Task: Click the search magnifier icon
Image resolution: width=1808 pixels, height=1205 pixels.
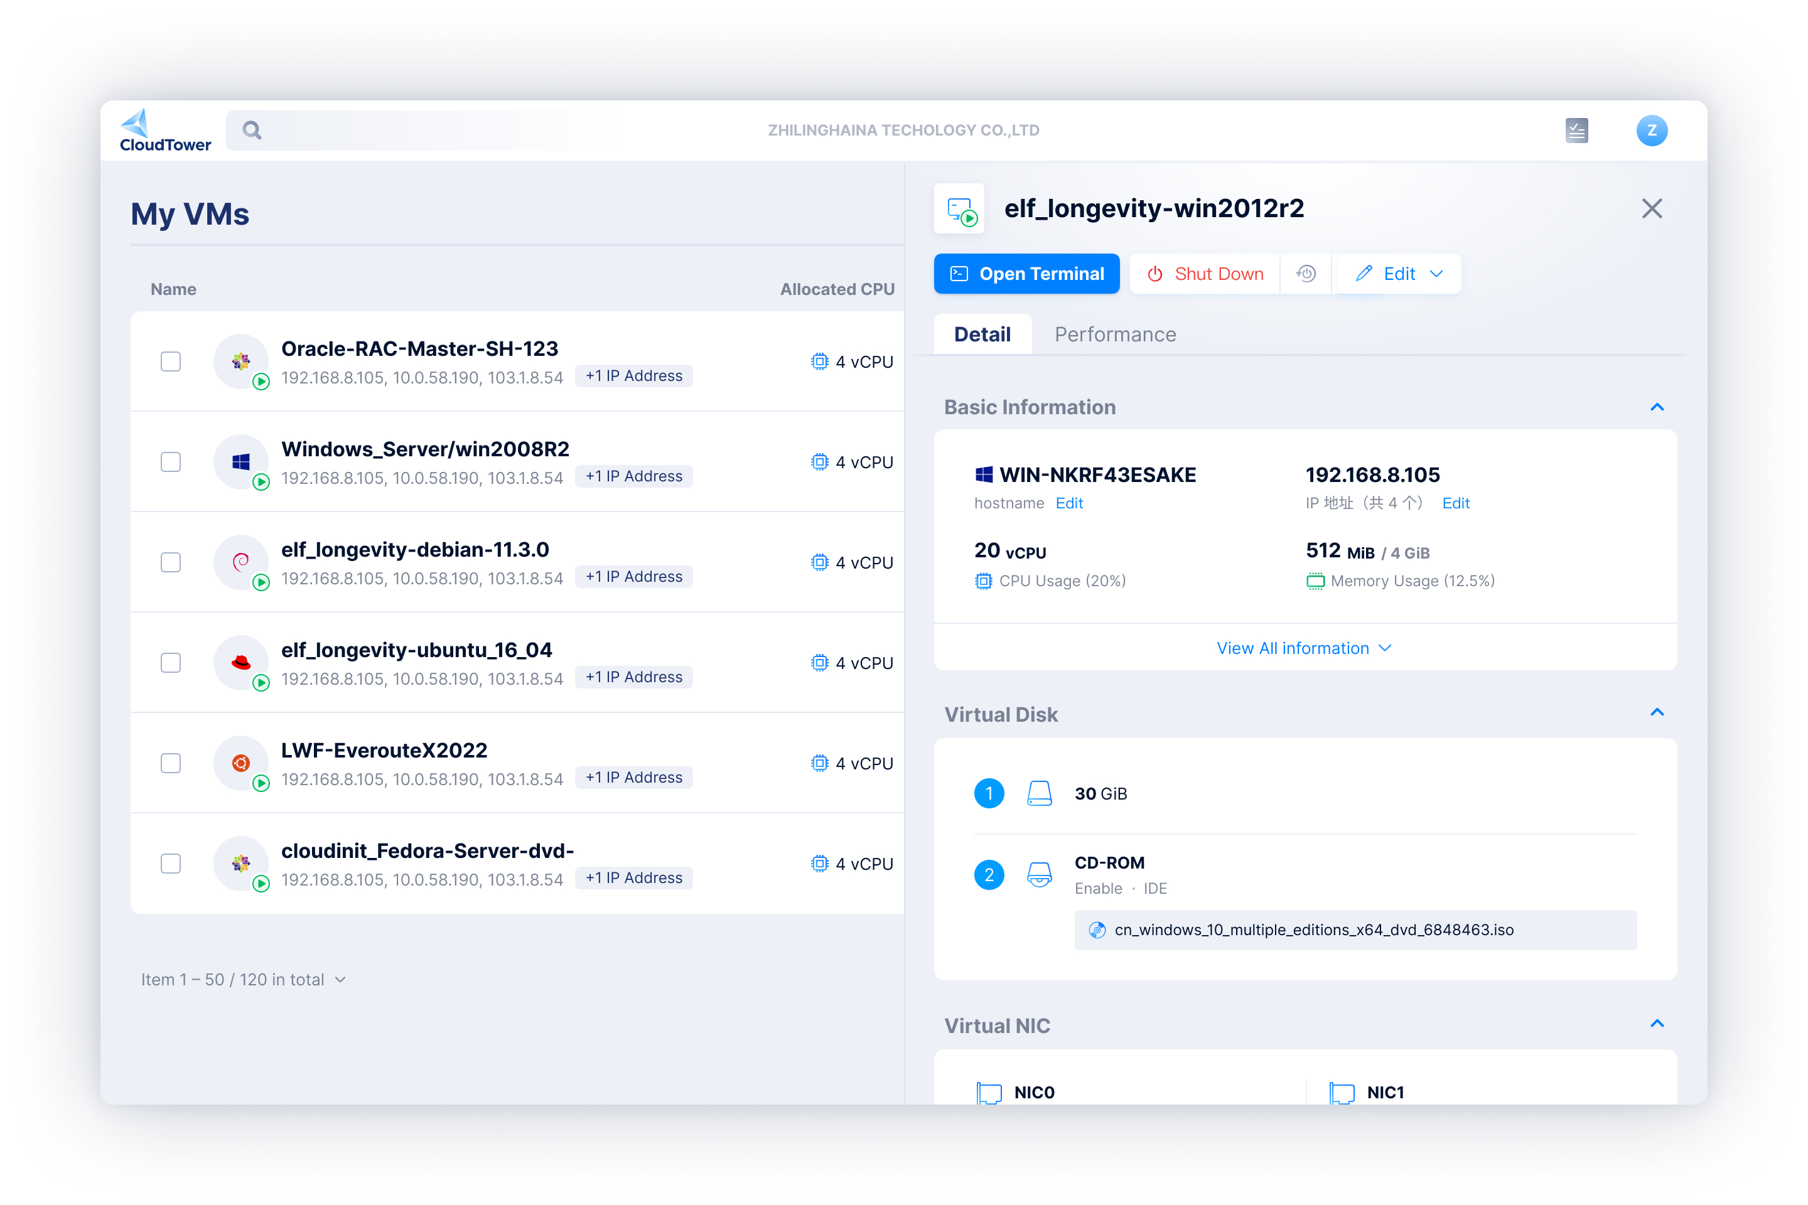Action: coord(252,131)
